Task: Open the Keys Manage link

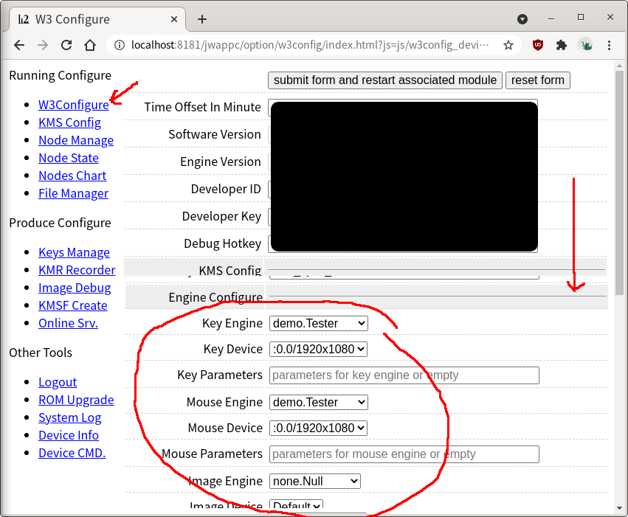Action: (x=74, y=252)
